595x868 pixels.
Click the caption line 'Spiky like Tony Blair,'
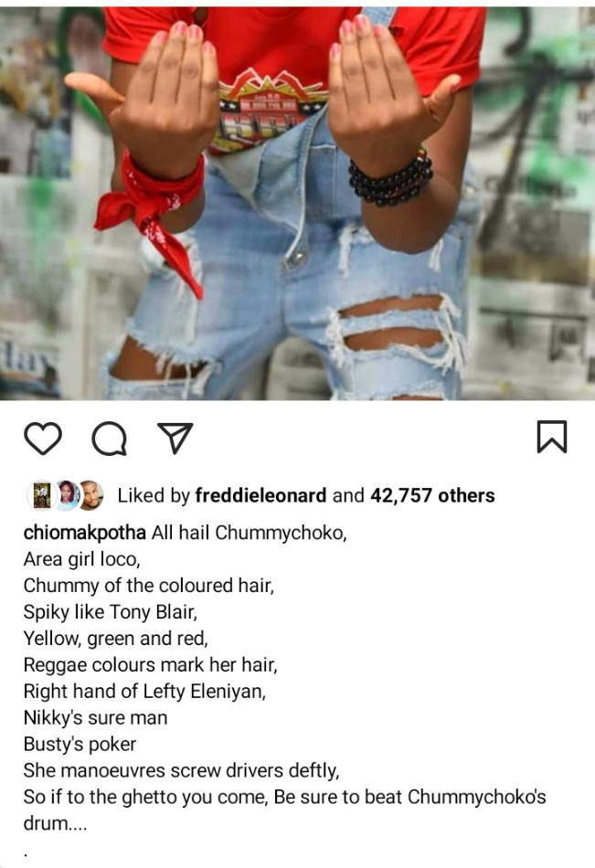point(111,611)
